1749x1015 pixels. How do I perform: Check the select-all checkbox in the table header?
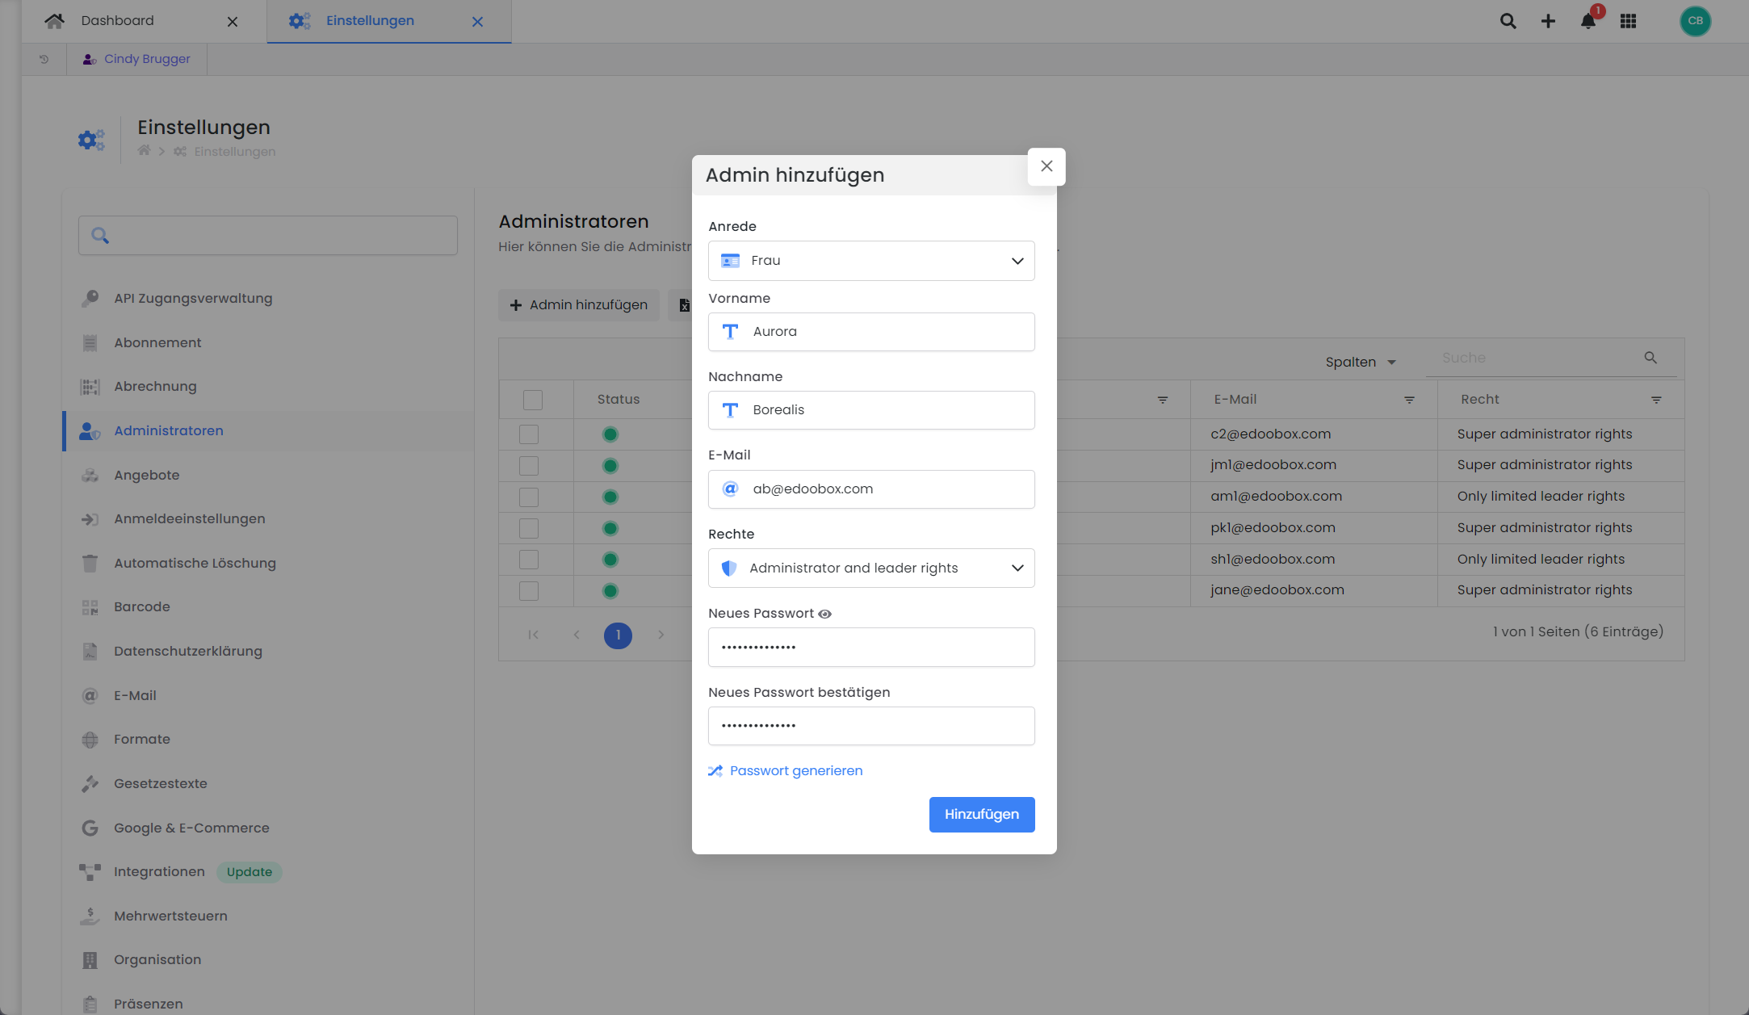(533, 399)
